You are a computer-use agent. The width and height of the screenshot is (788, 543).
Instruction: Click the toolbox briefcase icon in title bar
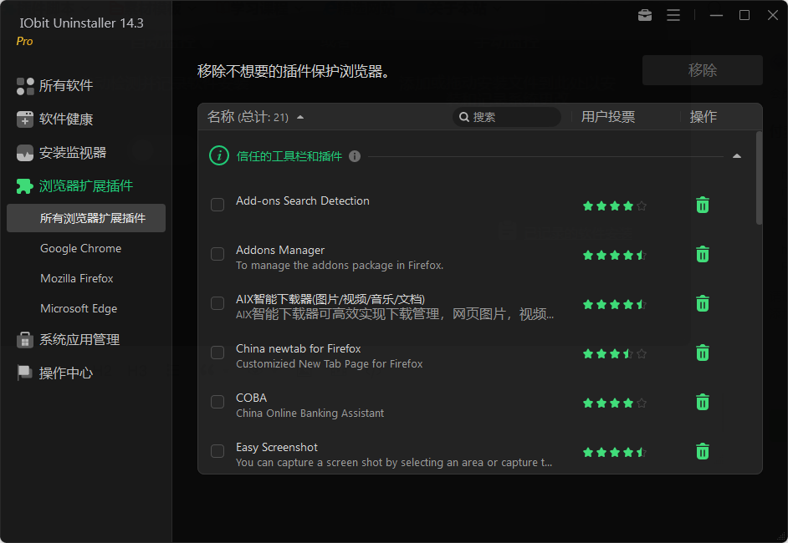pos(644,16)
